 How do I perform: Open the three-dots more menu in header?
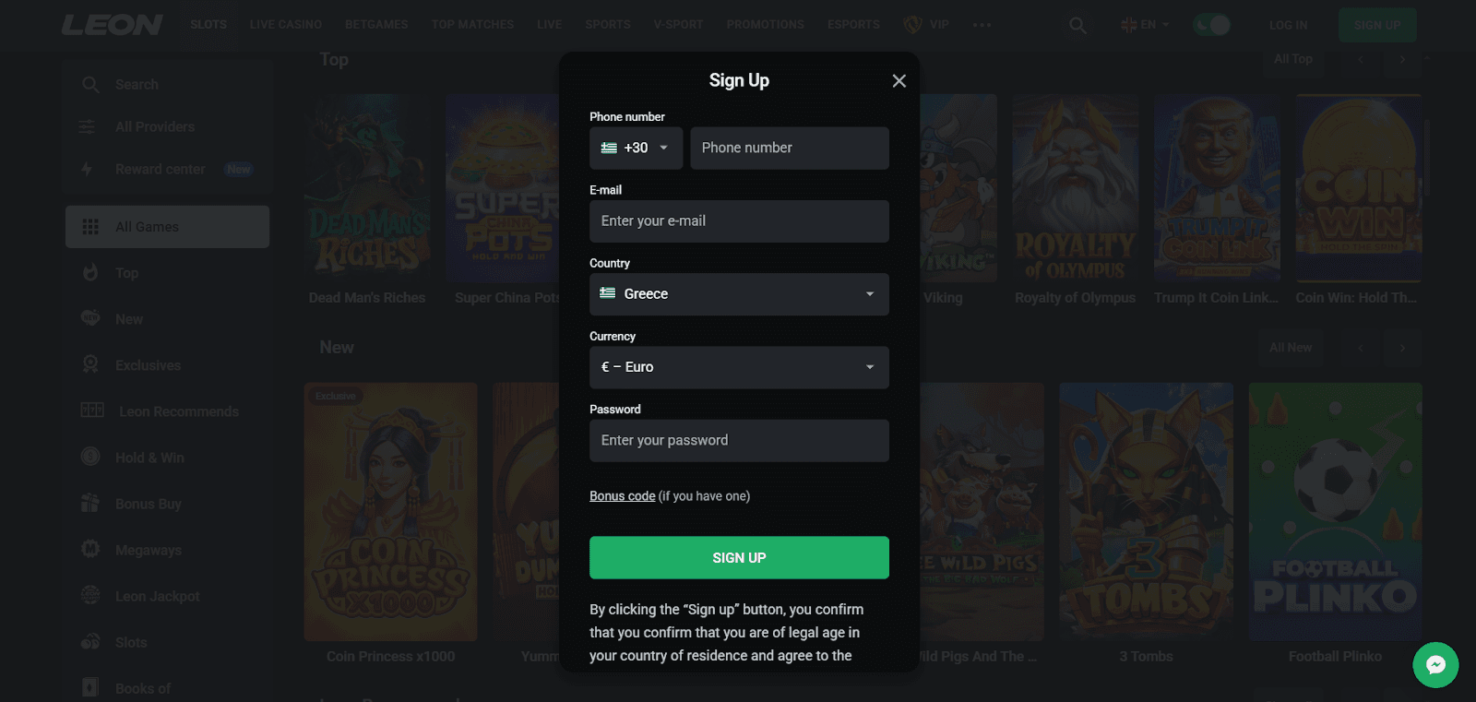982,25
